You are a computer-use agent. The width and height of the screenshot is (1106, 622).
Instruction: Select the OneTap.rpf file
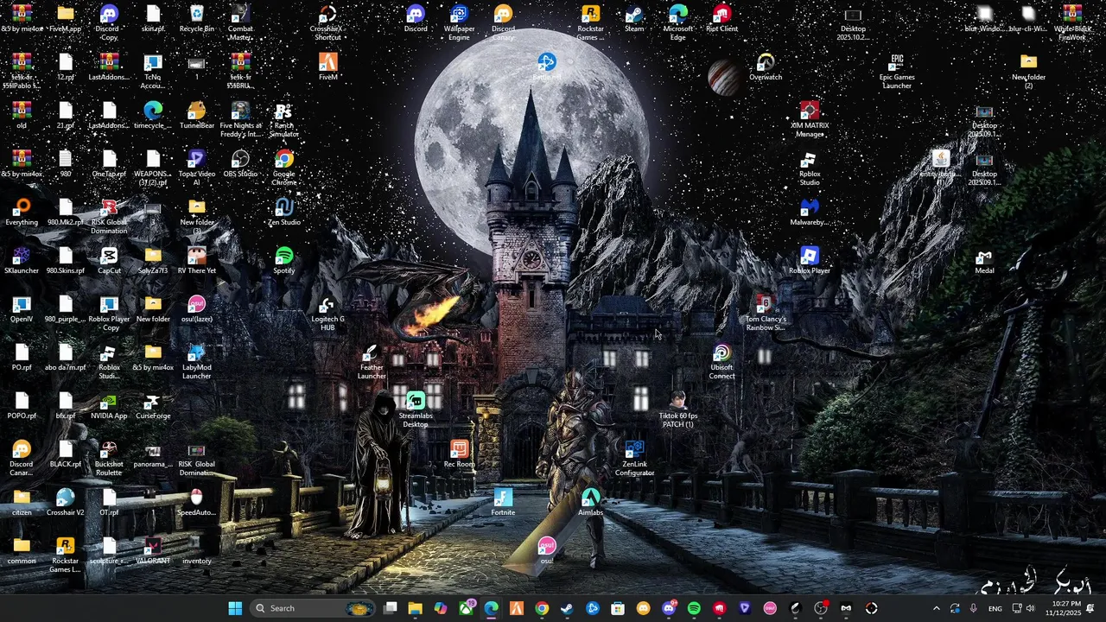pyautogui.click(x=109, y=164)
